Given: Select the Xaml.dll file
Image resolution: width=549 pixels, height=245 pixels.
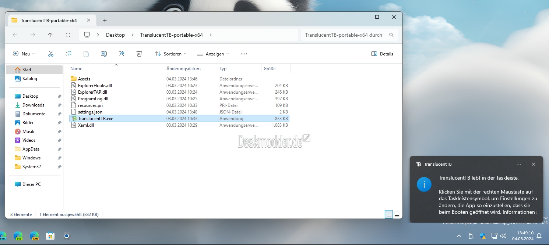Looking at the screenshot, I should 179,125.
